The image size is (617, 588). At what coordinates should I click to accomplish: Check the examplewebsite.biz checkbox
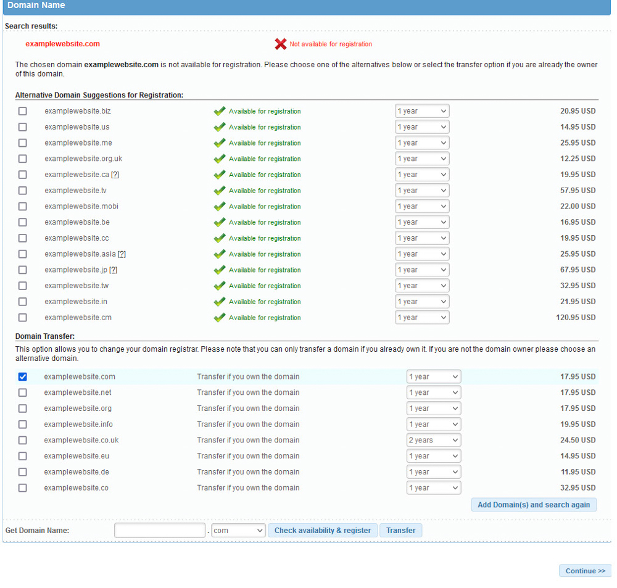click(x=23, y=111)
